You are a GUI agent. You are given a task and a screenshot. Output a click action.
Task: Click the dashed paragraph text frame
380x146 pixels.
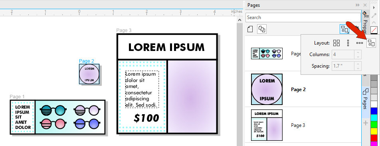142,90
